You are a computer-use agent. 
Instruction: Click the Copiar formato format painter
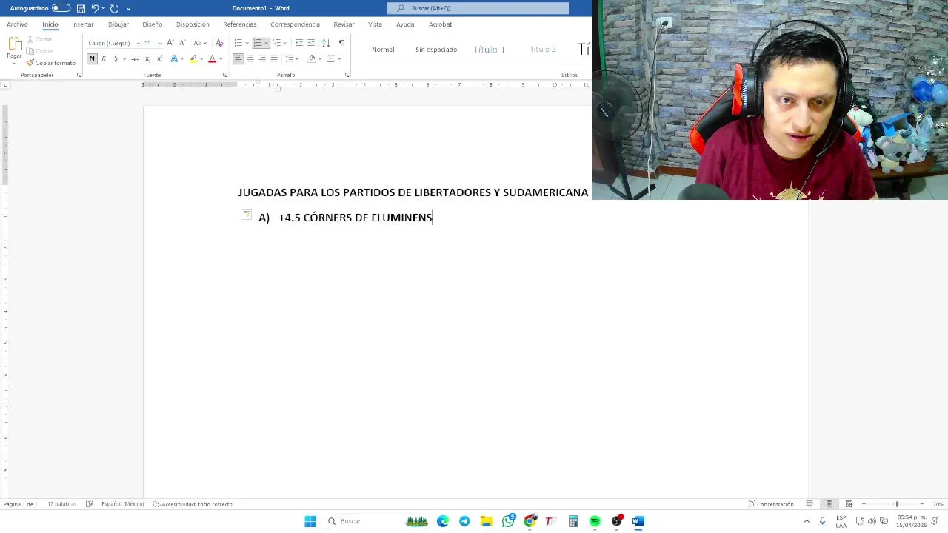click(x=51, y=63)
